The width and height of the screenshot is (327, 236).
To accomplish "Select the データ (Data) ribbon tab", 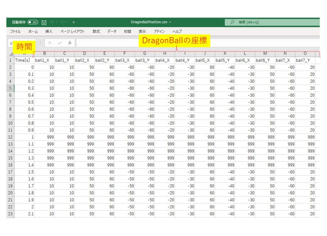I will click(x=112, y=31).
